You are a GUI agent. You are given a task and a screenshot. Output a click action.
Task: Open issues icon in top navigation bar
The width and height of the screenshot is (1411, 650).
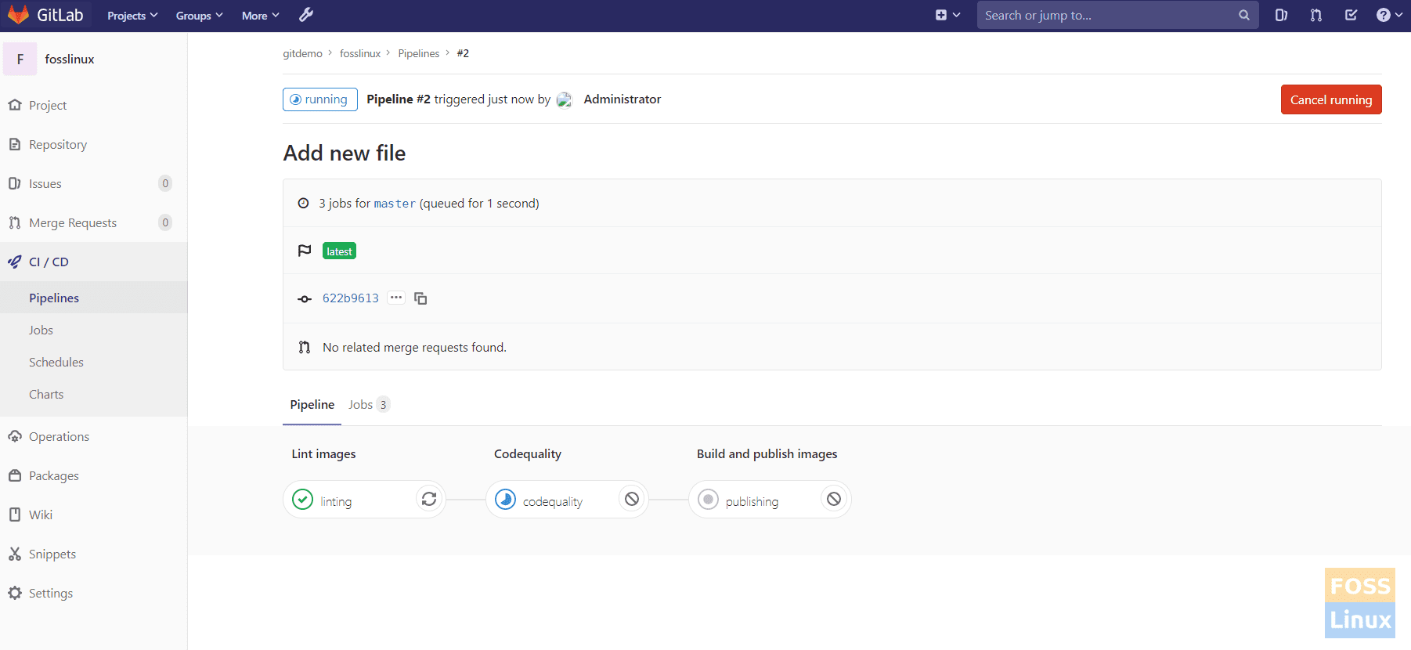coord(1281,15)
